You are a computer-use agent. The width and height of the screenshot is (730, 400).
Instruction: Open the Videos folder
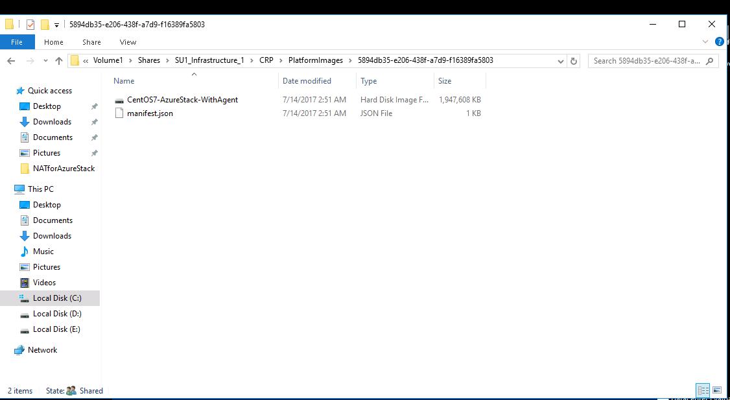pos(44,283)
